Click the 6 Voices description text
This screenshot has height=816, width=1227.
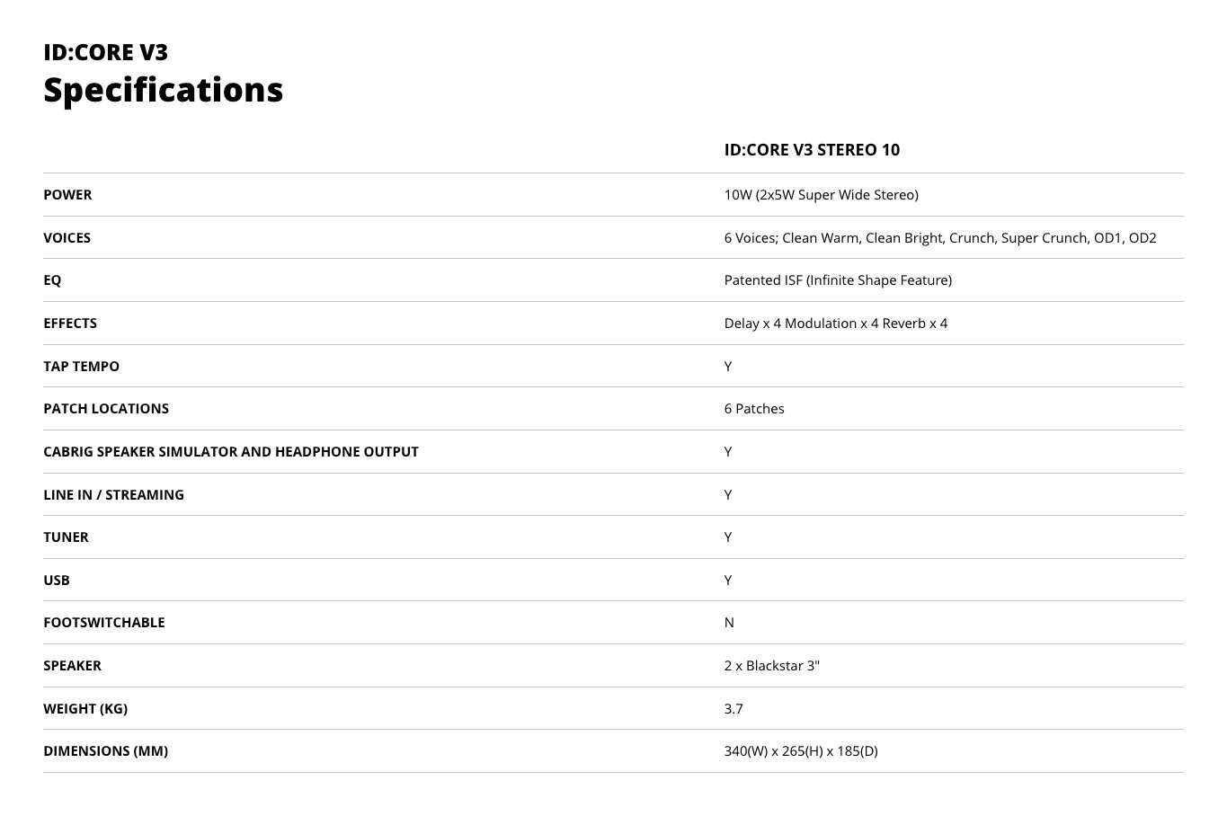point(939,238)
